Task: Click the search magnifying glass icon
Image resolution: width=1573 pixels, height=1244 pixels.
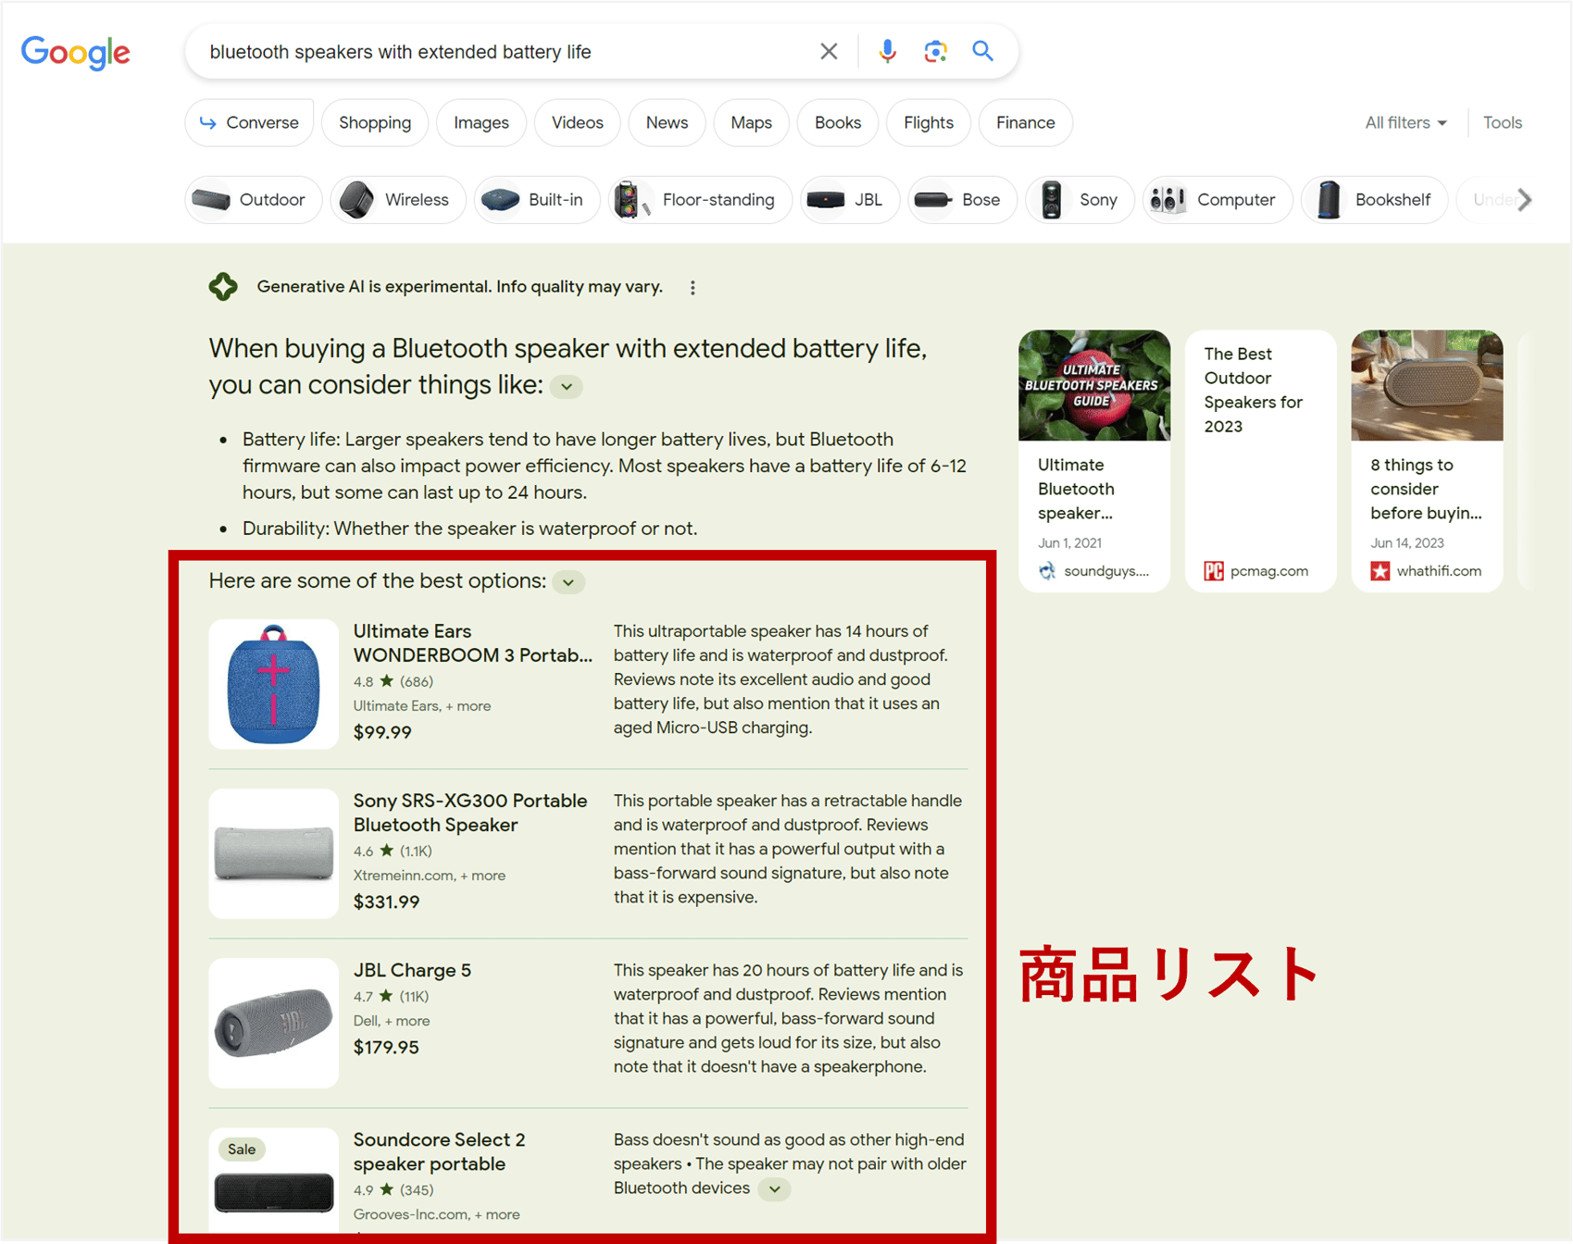Action: pos(982,51)
